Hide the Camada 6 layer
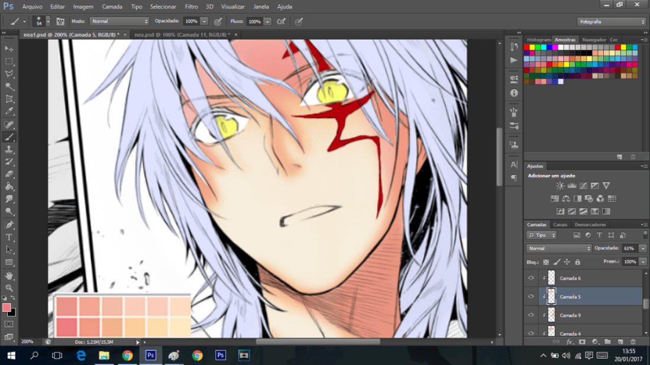The height and width of the screenshot is (365, 650). coord(531,278)
